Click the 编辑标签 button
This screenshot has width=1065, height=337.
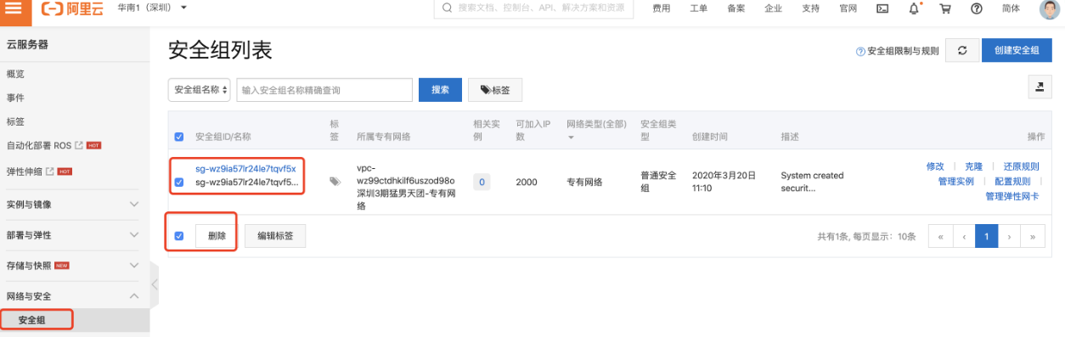(275, 237)
